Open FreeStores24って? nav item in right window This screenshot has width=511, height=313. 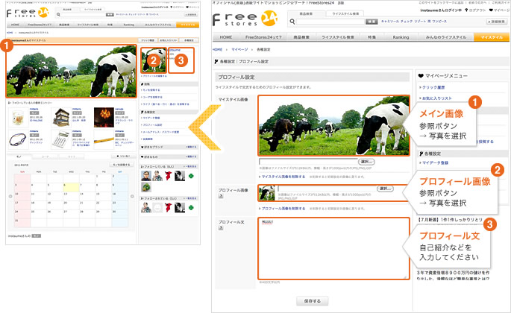pyautogui.click(x=263, y=37)
